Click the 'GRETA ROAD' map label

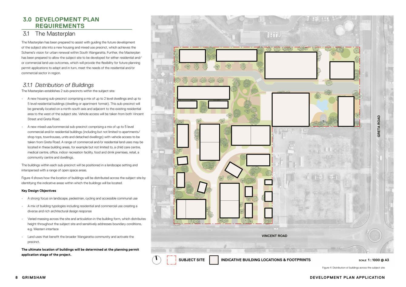tap(379, 126)
